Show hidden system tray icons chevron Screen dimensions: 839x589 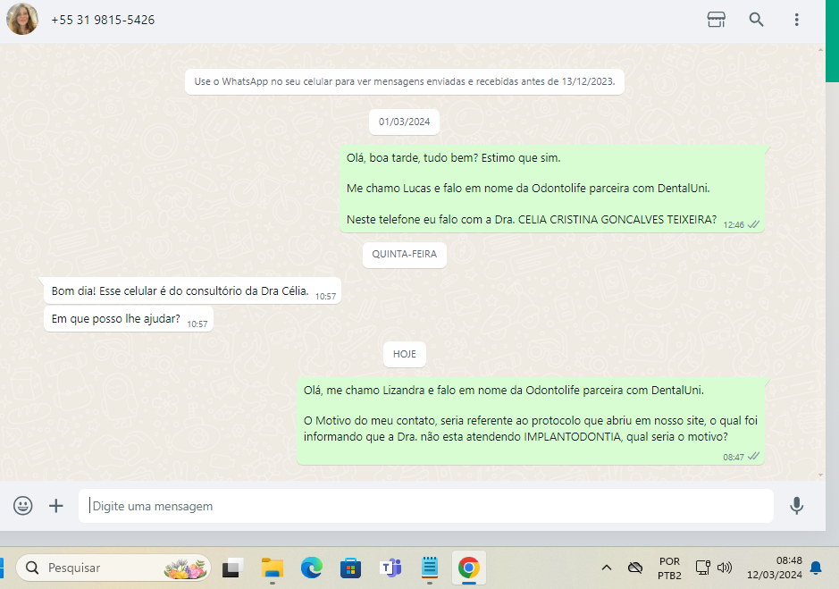pos(606,568)
